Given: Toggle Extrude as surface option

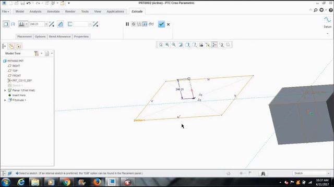Looking at the screenshot, I should click(x=13, y=24).
